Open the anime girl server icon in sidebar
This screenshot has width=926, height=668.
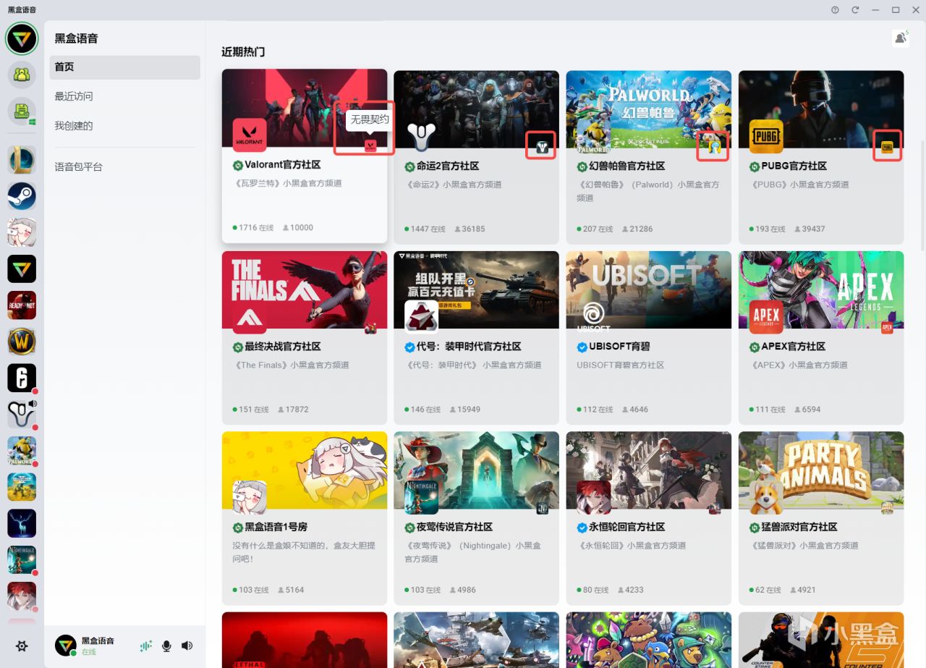[22, 232]
